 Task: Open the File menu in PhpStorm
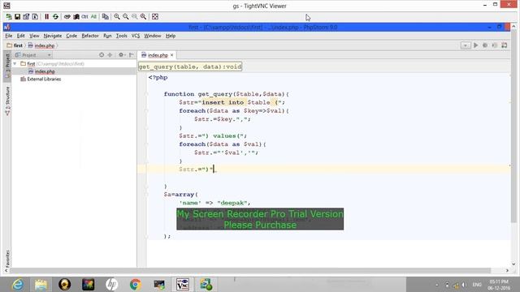point(9,36)
